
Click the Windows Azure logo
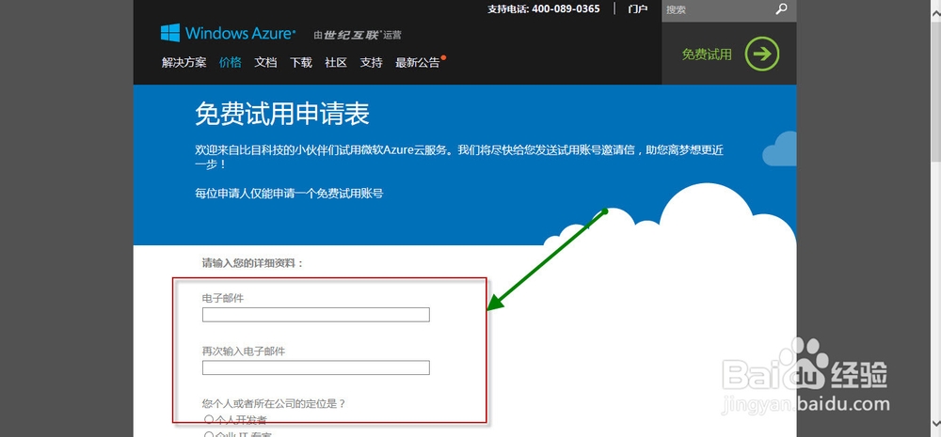click(x=228, y=33)
